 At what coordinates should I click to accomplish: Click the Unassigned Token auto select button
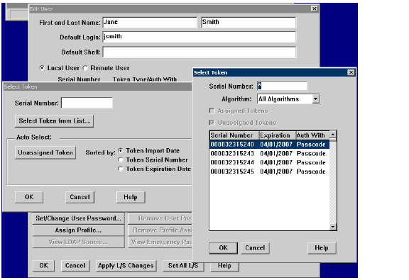click(x=45, y=152)
